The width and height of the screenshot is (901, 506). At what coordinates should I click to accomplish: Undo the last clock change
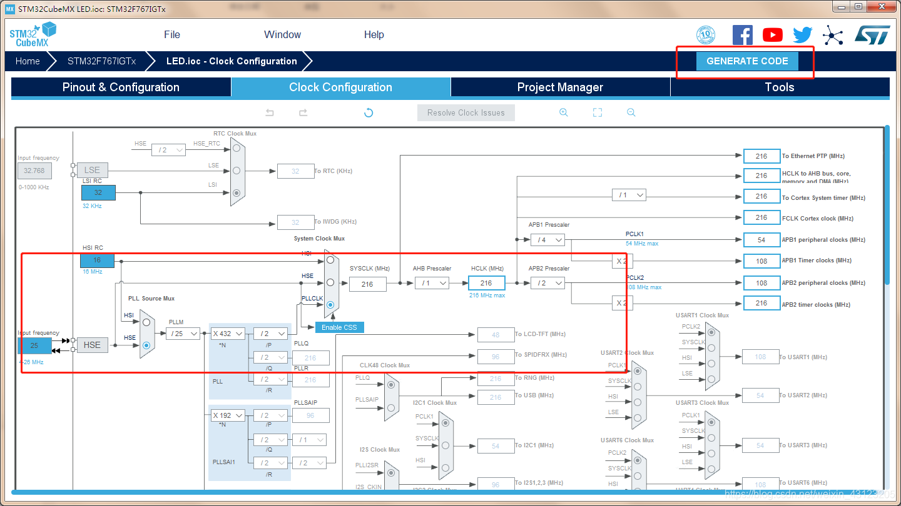pos(270,112)
